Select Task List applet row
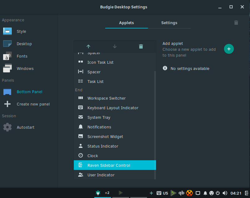 point(114,81)
